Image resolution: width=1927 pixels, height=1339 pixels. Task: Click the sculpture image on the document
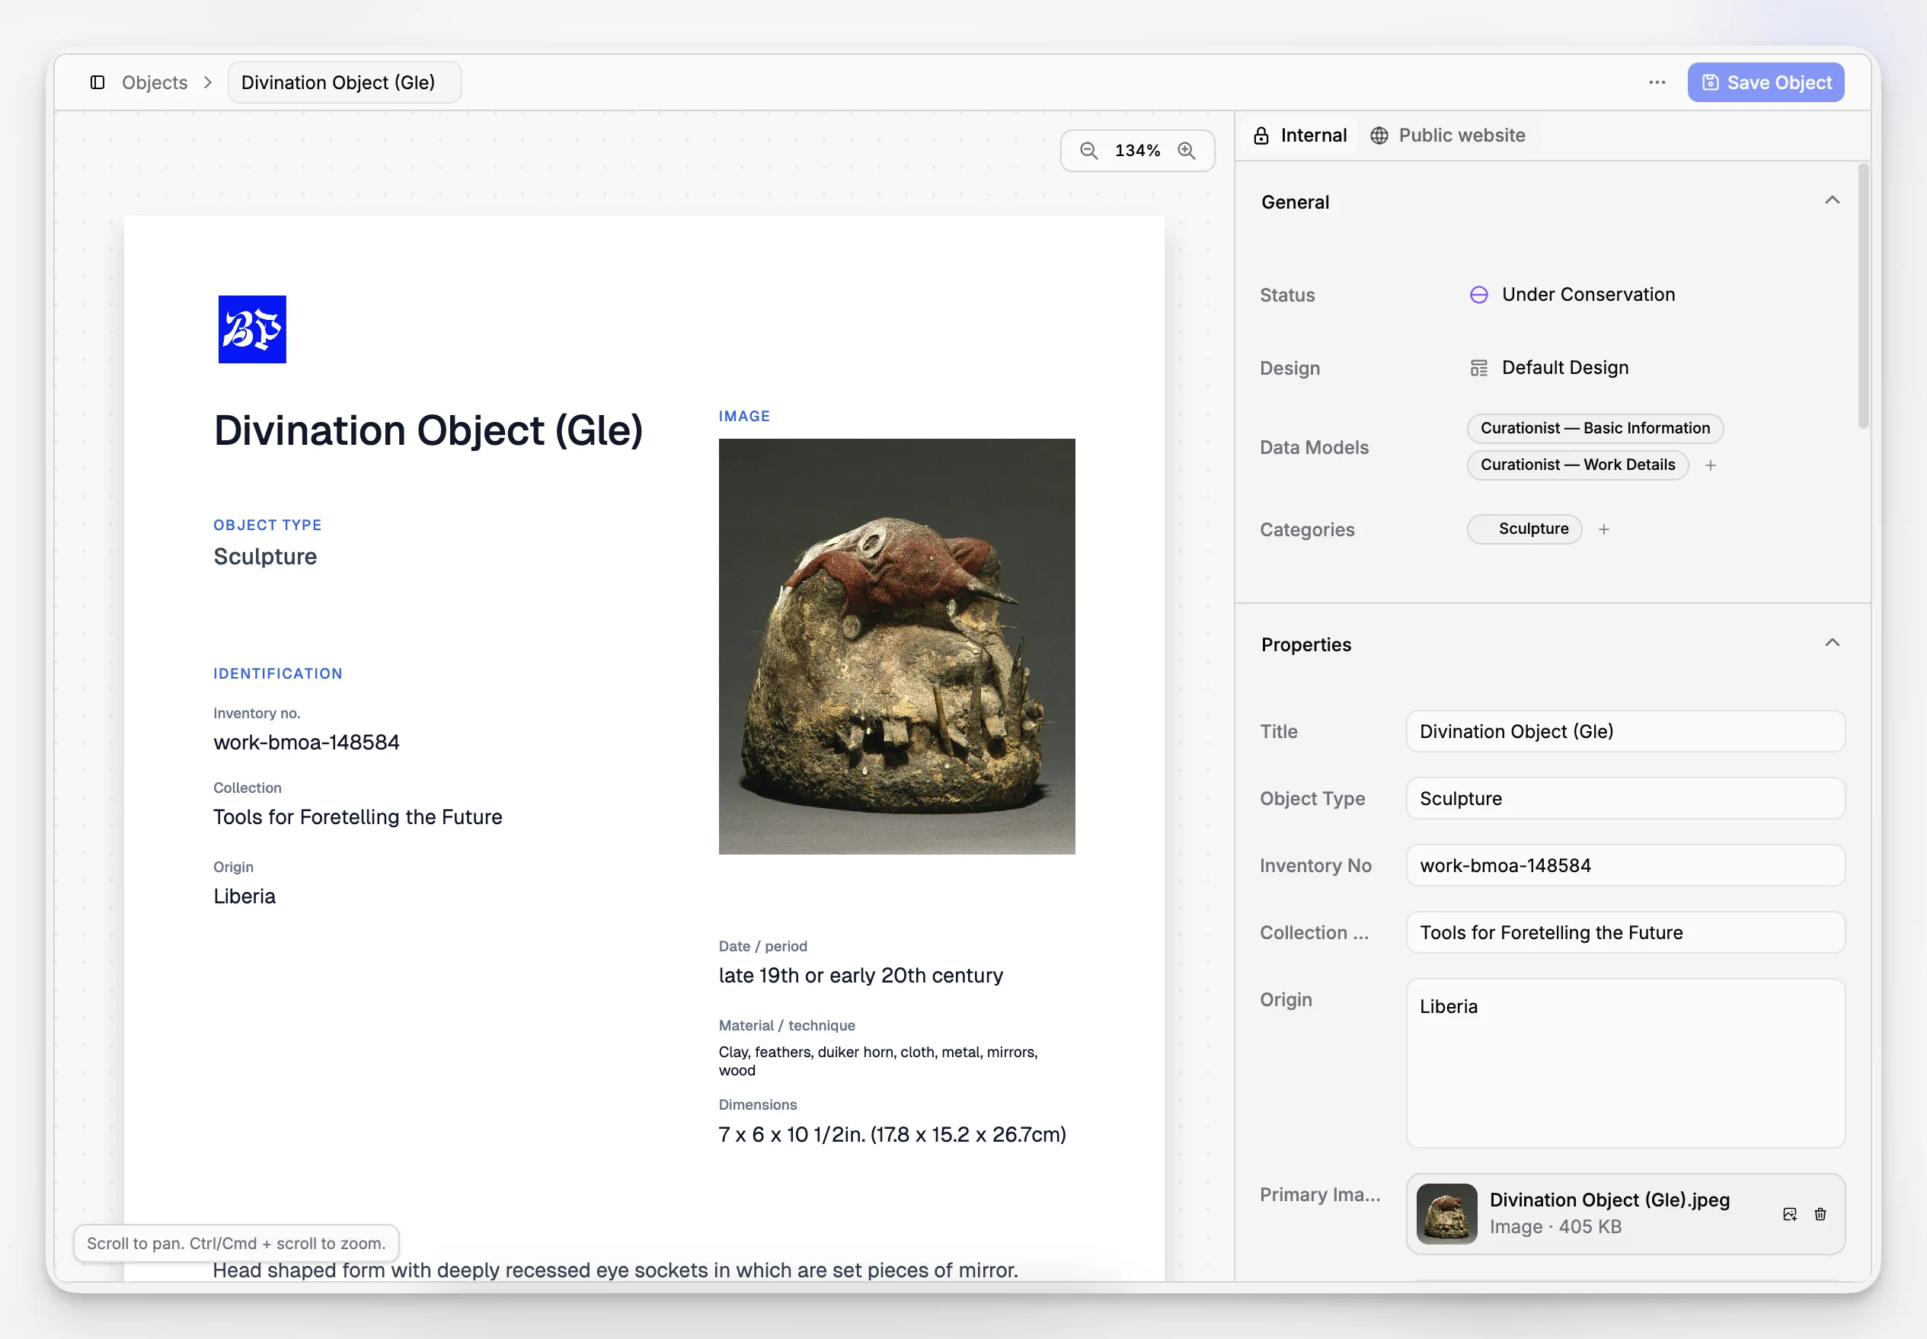[x=896, y=646]
